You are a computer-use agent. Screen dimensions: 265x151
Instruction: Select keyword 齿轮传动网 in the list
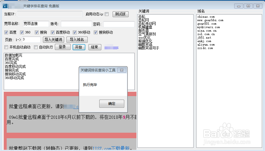point(147,24)
